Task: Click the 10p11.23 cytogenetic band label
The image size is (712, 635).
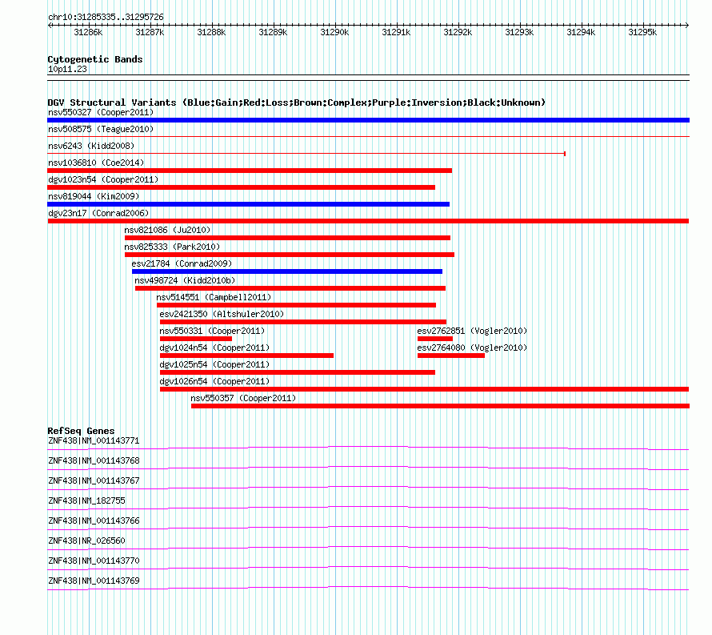Action: coord(67,69)
